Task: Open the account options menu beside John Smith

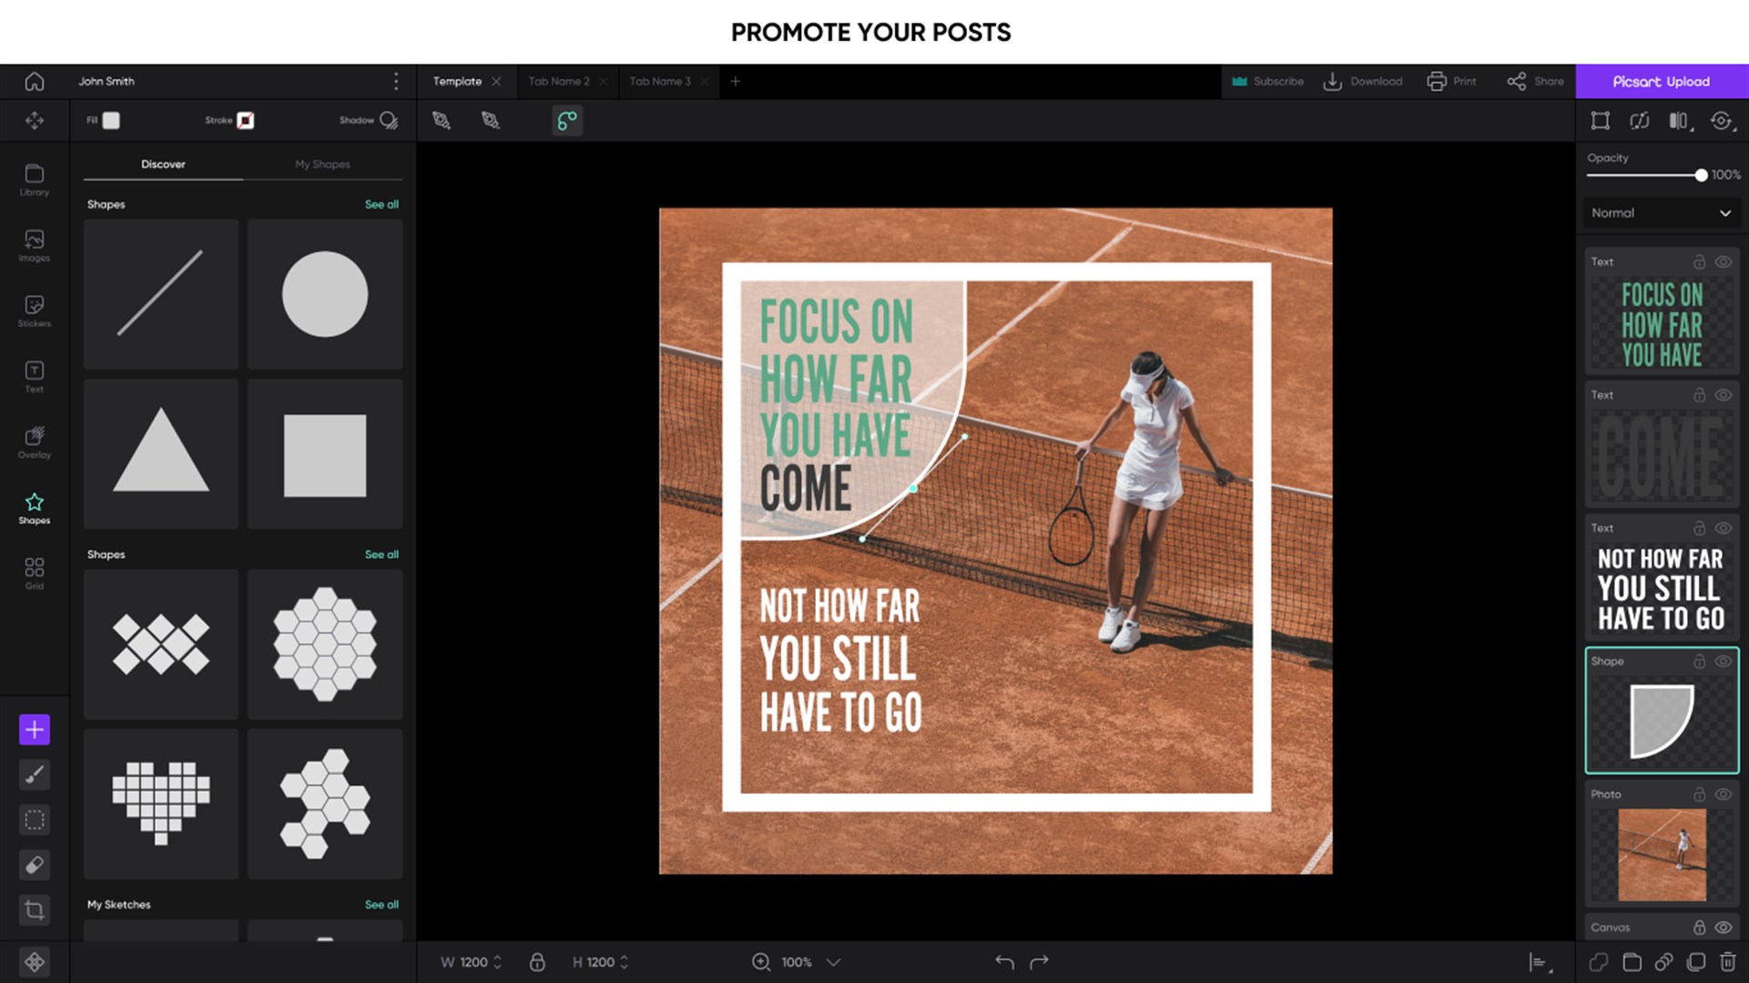Action: (x=396, y=81)
